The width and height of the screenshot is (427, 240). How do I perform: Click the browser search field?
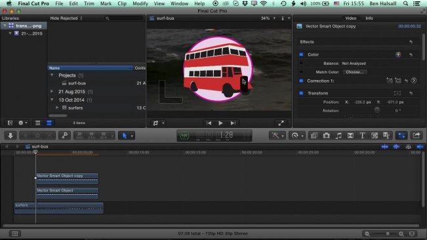coord(124,18)
